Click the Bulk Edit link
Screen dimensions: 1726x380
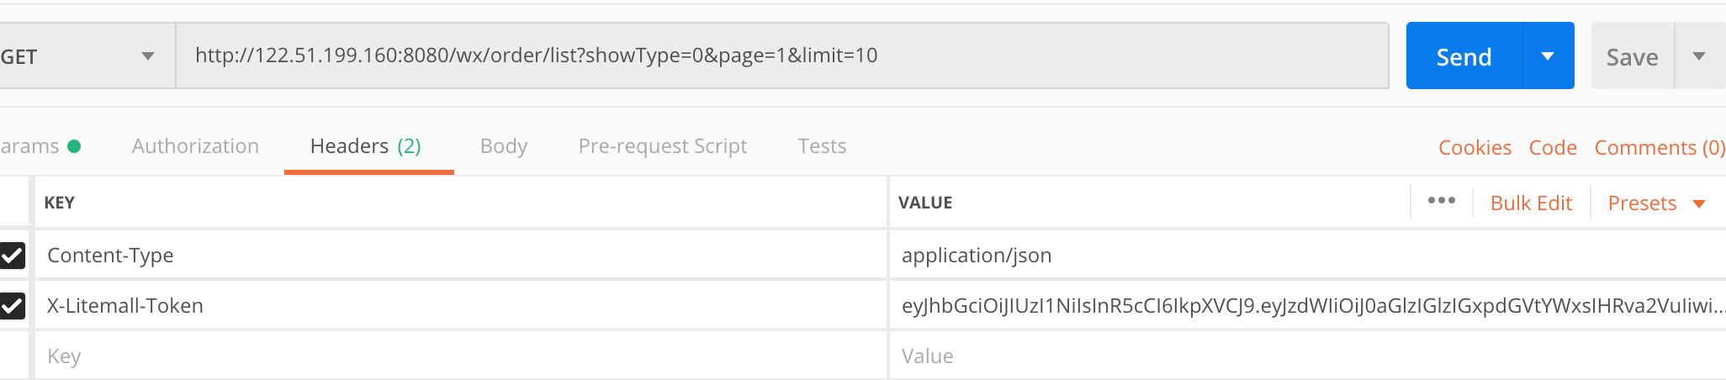(1531, 203)
